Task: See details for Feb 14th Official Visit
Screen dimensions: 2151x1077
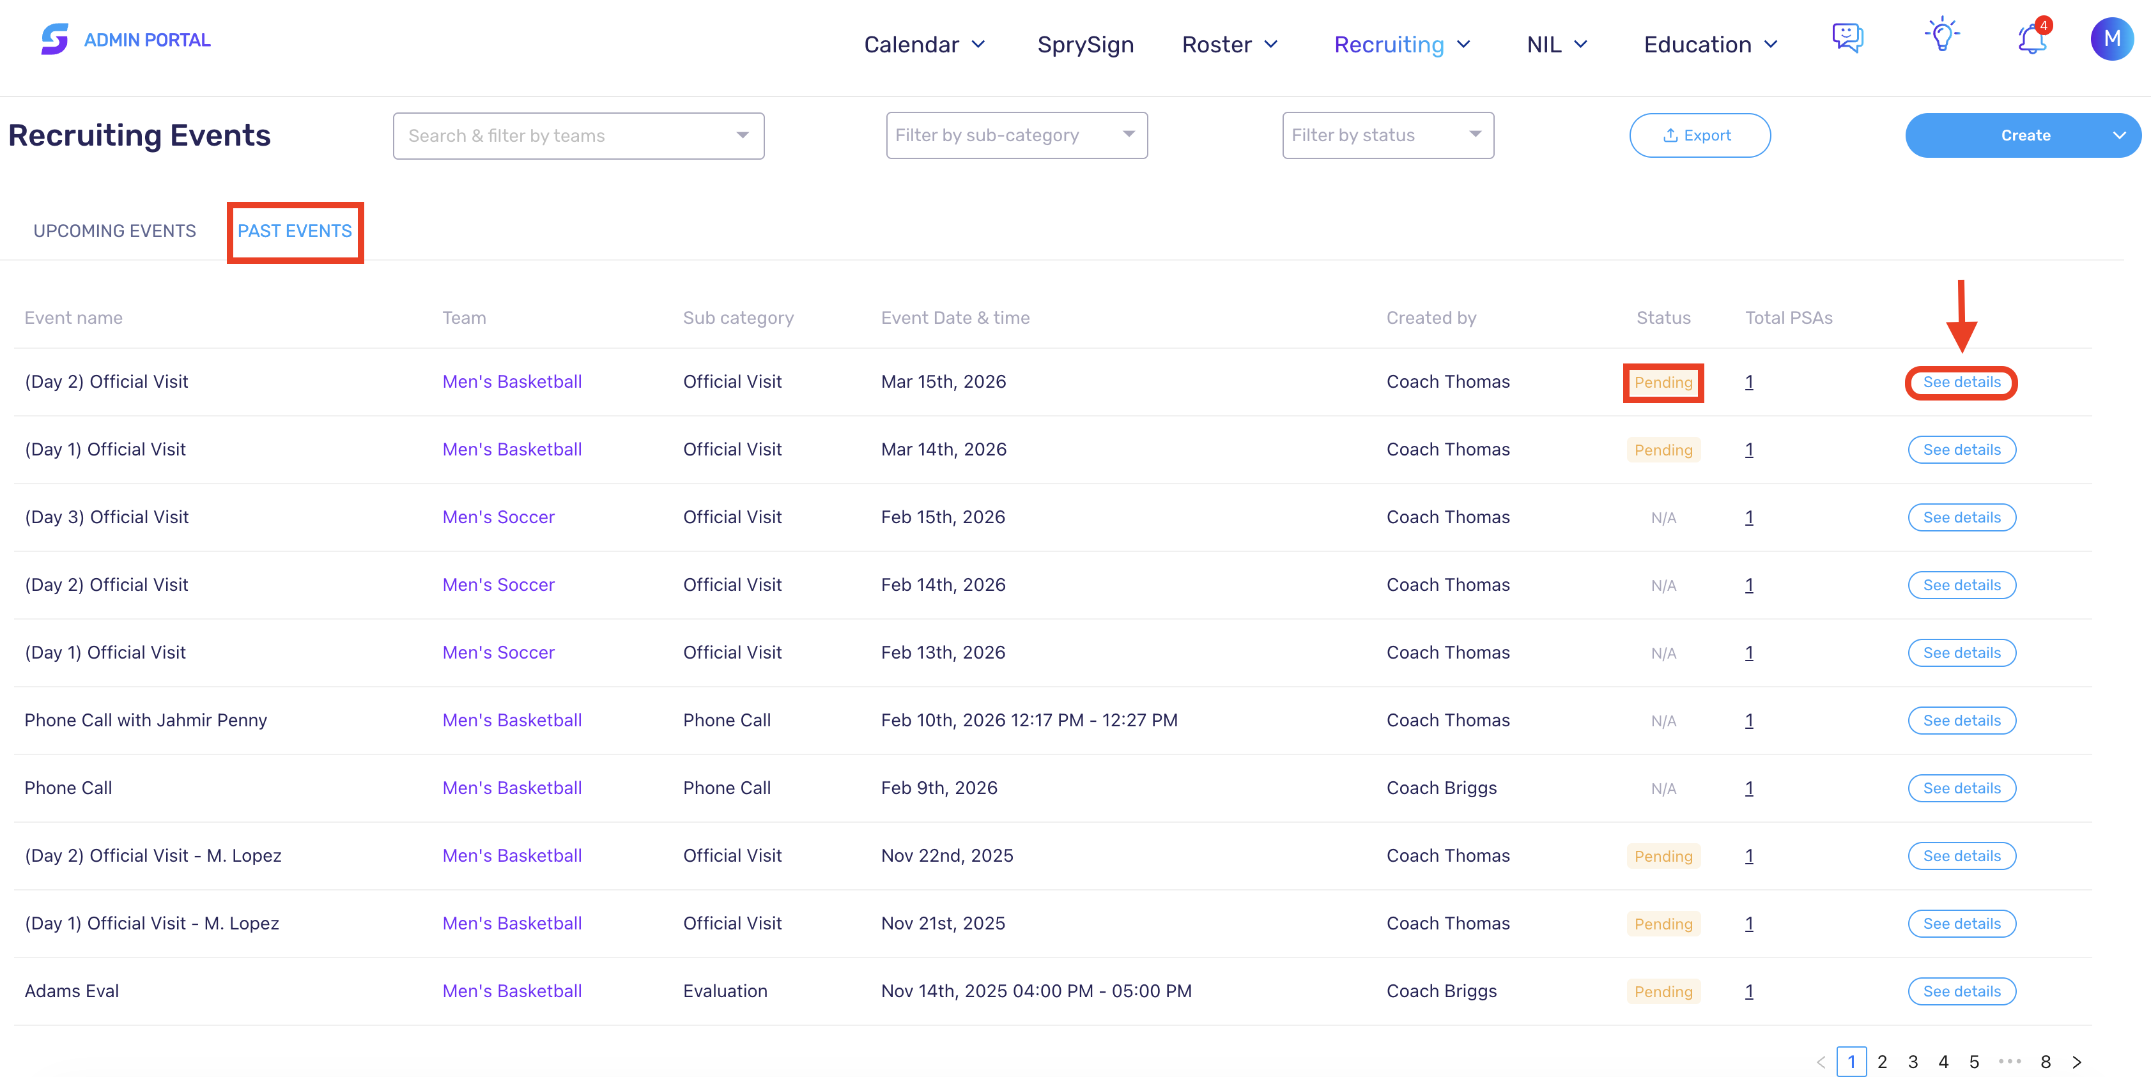Action: 1961,585
